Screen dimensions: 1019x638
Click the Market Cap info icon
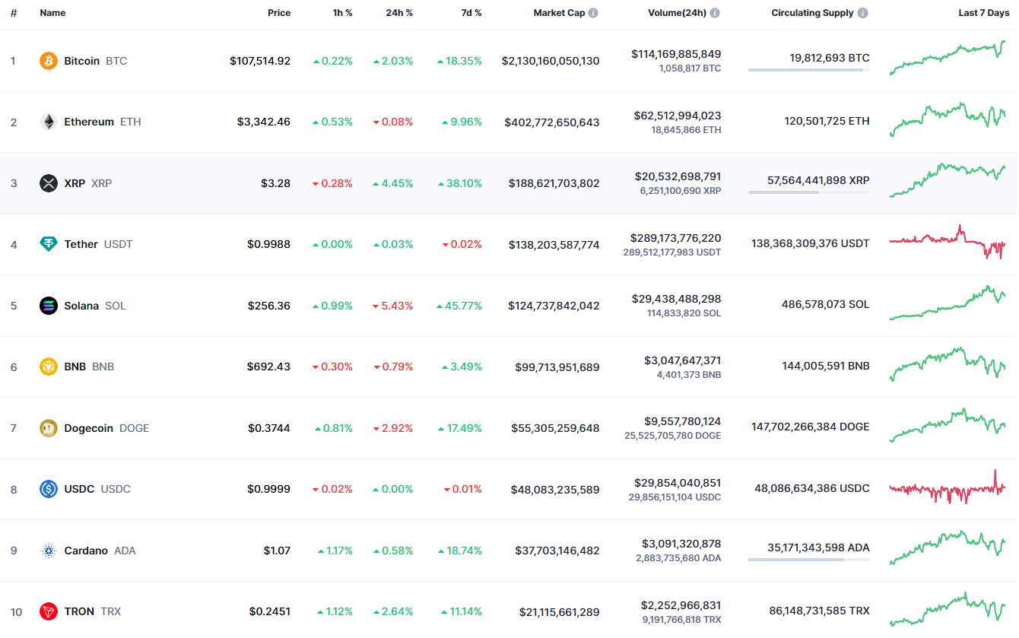pyautogui.click(x=593, y=13)
